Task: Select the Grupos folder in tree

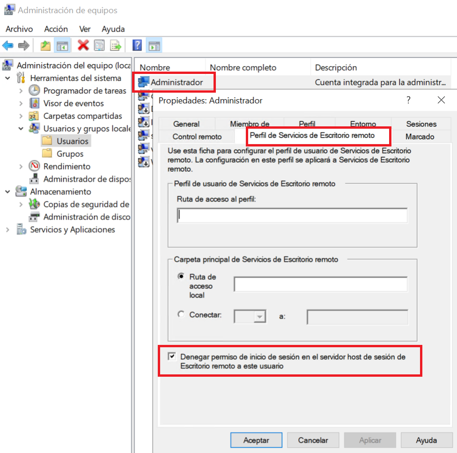Action: click(70, 154)
